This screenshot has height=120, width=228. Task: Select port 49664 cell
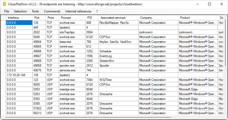39,42
